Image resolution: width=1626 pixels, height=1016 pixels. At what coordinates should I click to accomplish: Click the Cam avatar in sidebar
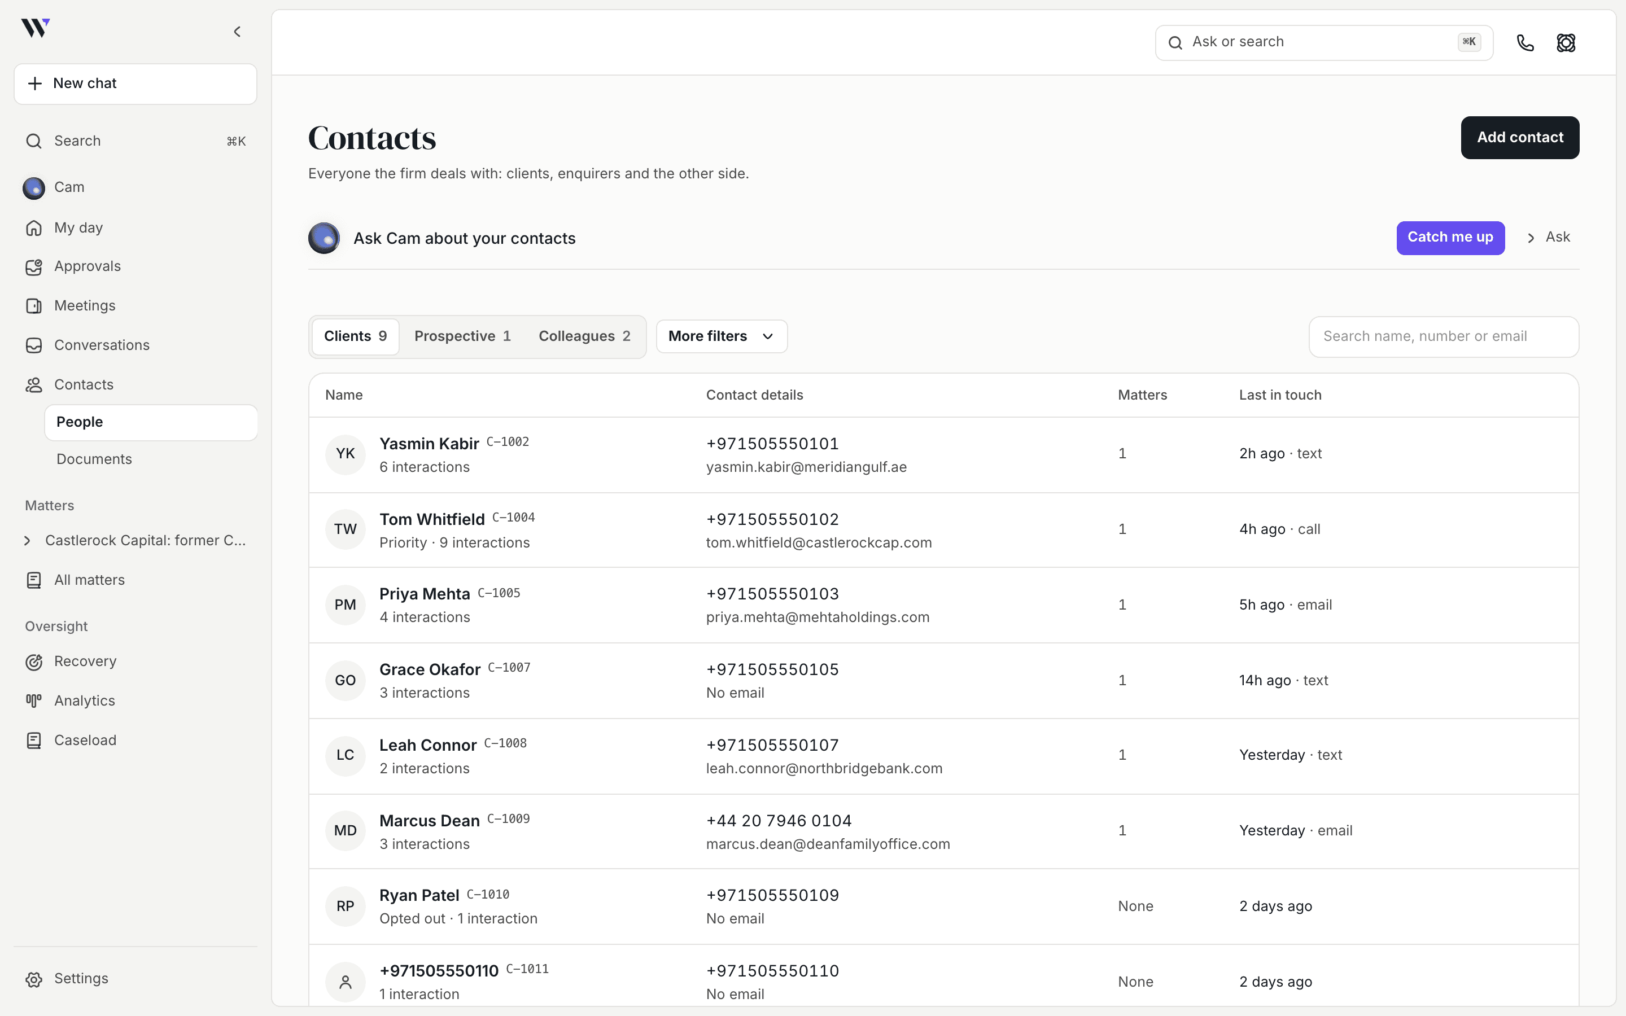coord(34,188)
